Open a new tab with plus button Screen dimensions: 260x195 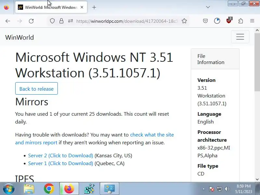[94, 7]
